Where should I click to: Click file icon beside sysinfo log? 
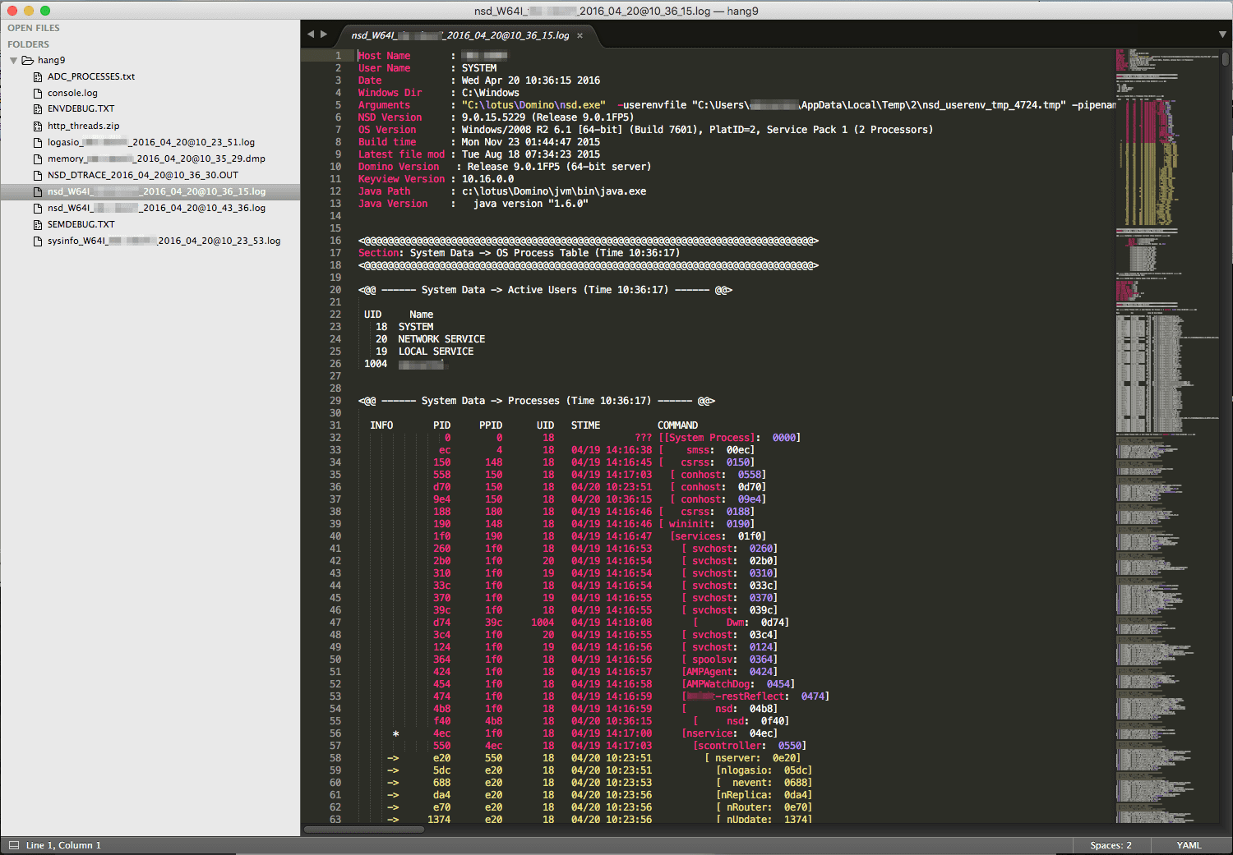click(x=38, y=241)
